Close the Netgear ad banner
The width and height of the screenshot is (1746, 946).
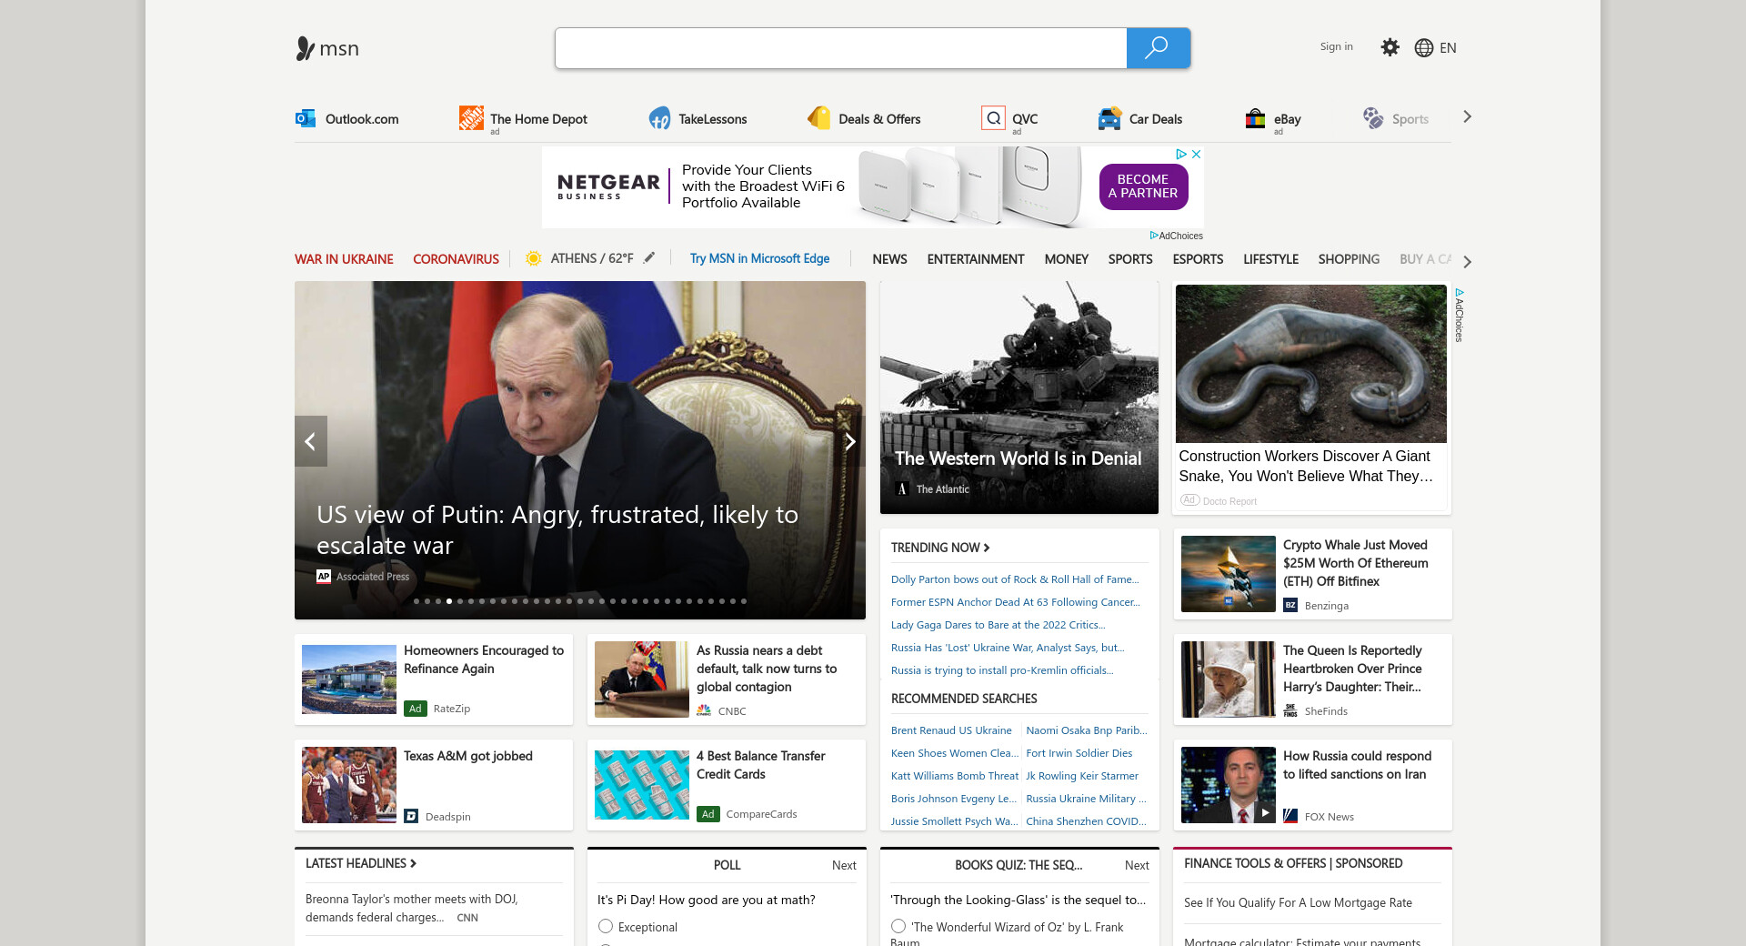tap(1197, 155)
